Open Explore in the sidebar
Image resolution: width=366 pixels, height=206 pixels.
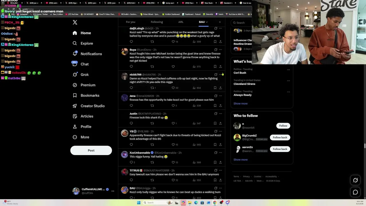coord(83,43)
